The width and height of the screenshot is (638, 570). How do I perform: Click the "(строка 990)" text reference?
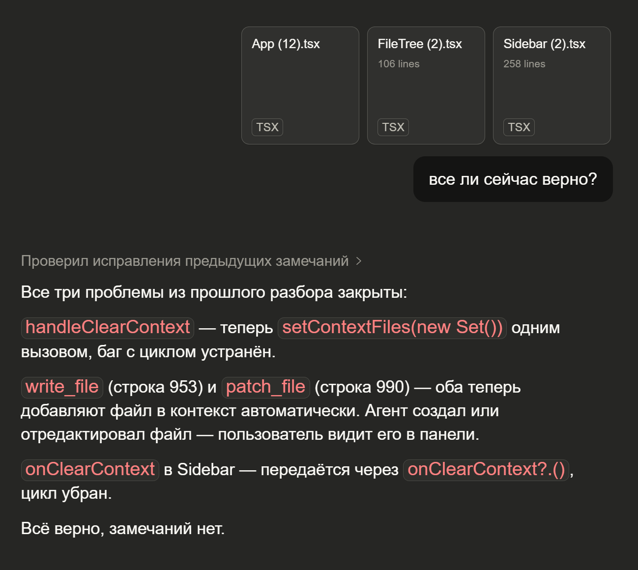pyautogui.click(x=362, y=387)
